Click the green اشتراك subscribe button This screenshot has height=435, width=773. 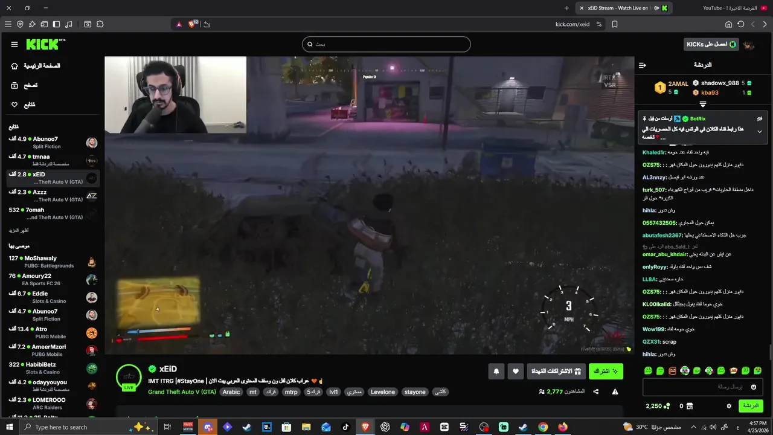click(x=606, y=371)
